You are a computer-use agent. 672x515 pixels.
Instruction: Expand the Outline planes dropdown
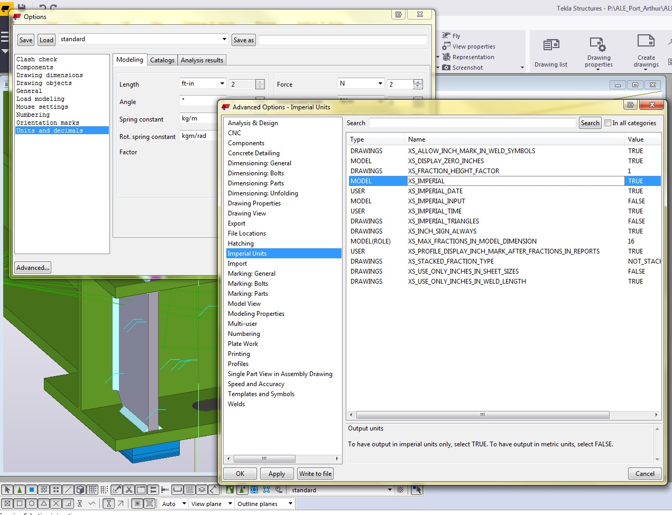(x=290, y=503)
